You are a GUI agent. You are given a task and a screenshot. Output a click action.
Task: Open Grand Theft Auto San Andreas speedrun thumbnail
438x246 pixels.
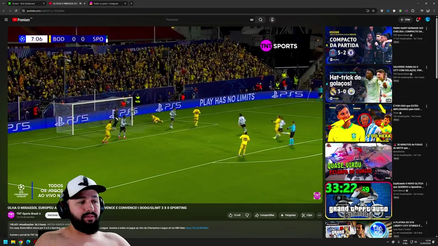tap(358, 201)
